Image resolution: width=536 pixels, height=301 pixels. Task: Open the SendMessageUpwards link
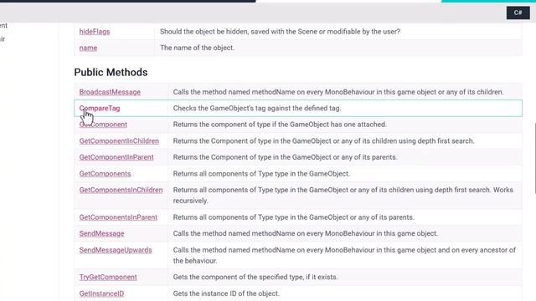coord(116,250)
